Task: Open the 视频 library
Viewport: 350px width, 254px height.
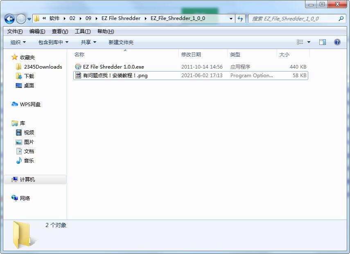Action: point(29,133)
